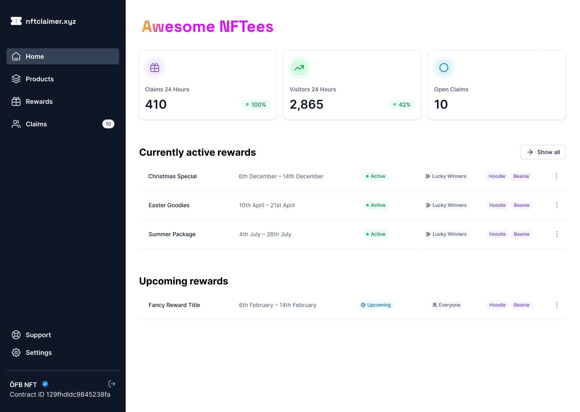The height and width of the screenshot is (412, 580).
Task: Click the Everyone audience tag
Action: coord(446,305)
